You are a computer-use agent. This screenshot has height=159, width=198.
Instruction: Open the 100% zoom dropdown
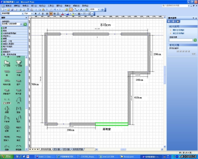[99, 10]
